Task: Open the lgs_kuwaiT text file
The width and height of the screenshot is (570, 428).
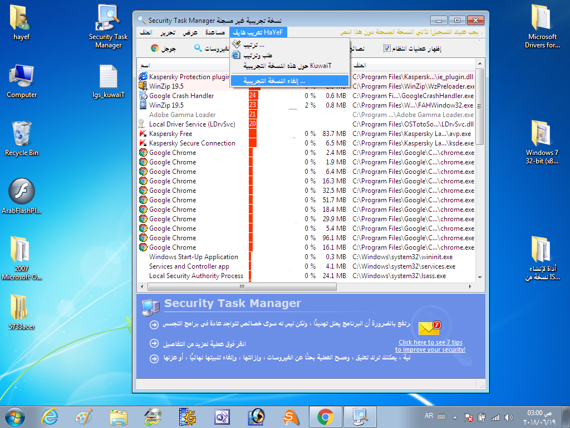Action: [109, 81]
